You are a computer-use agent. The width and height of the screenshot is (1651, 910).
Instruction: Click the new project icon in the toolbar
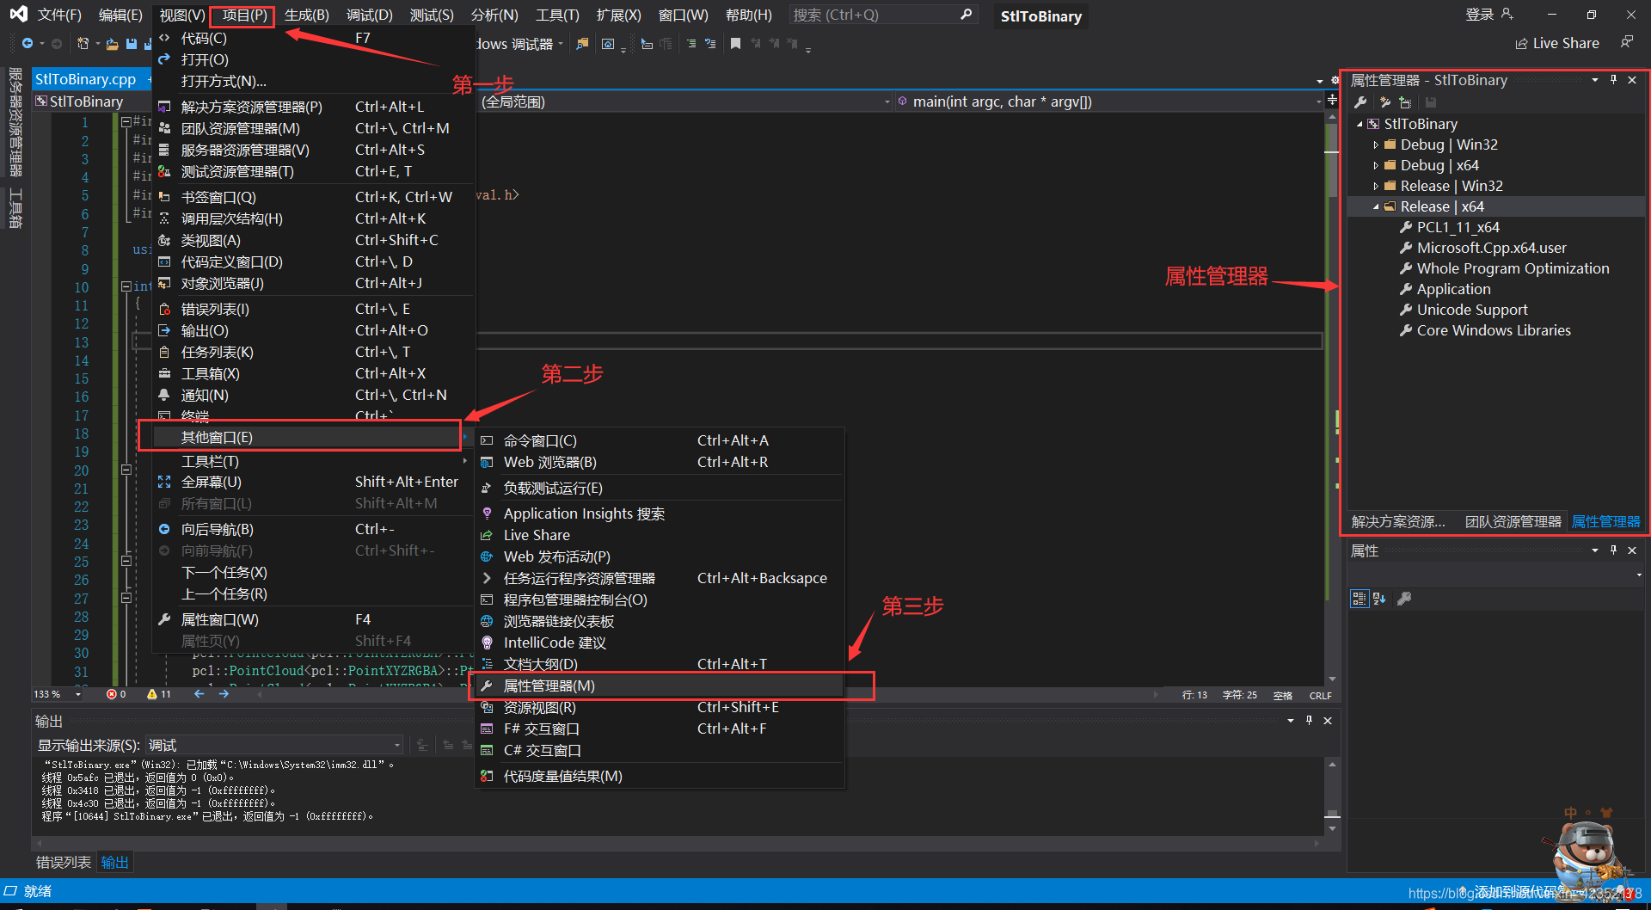(x=83, y=43)
